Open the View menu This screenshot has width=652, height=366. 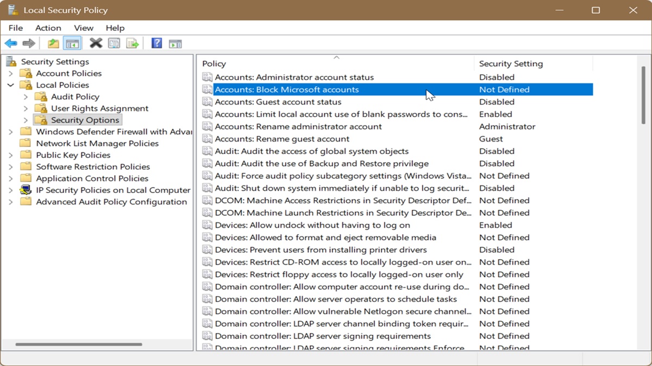pyautogui.click(x=84, y=28)
